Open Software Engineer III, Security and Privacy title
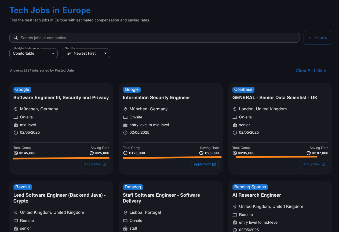Viewport: 339px width, 232px height. (61, 98)
